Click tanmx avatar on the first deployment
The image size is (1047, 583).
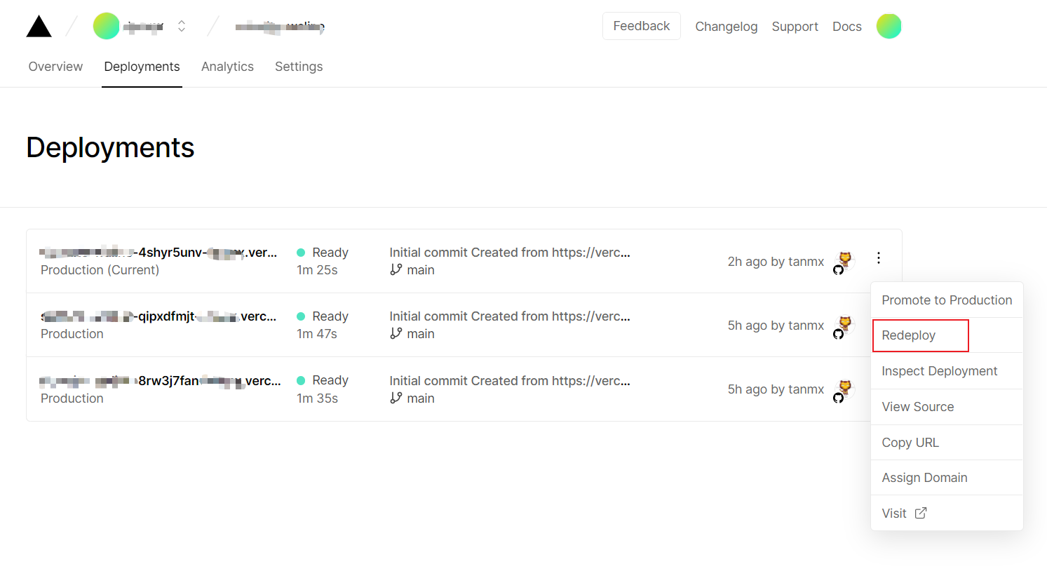pos(844,261)
